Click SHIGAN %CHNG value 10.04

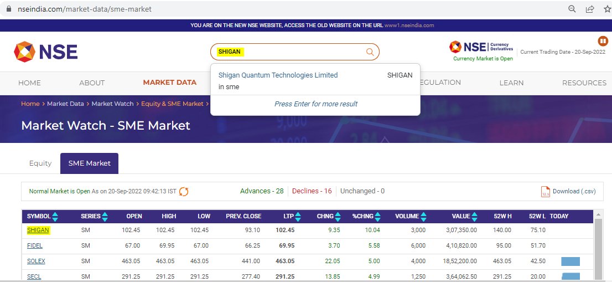pos(372,230)
